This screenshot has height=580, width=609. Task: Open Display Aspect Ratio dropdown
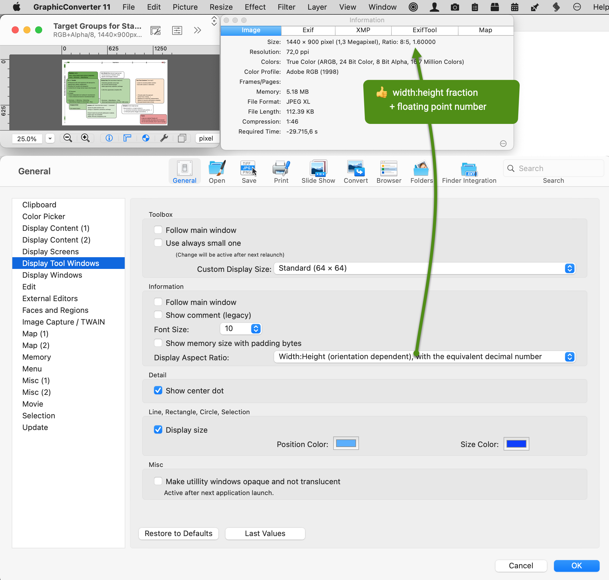pos(424,356)
